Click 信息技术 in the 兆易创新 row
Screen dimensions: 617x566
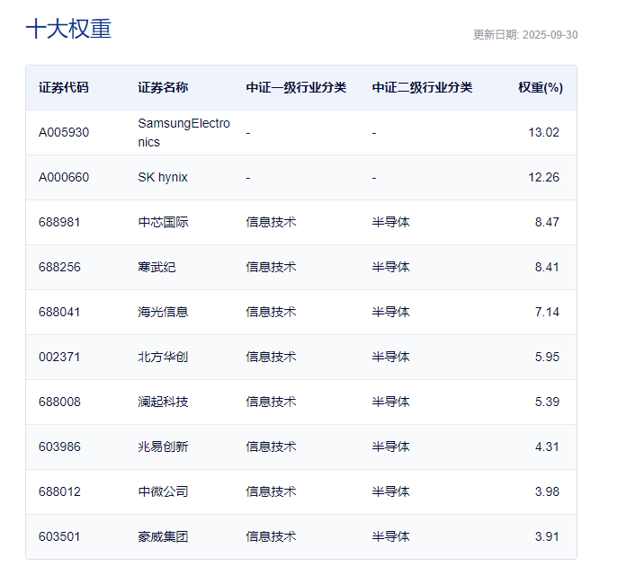pos(271,447)
